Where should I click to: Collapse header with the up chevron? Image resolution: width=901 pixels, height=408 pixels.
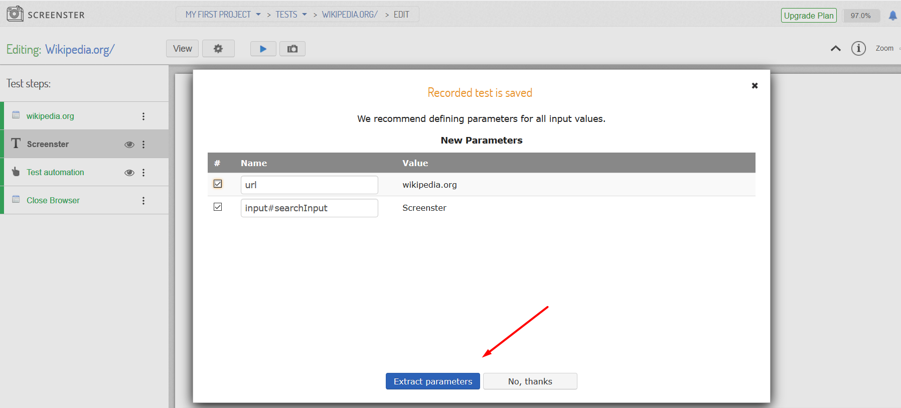(836, 49)
